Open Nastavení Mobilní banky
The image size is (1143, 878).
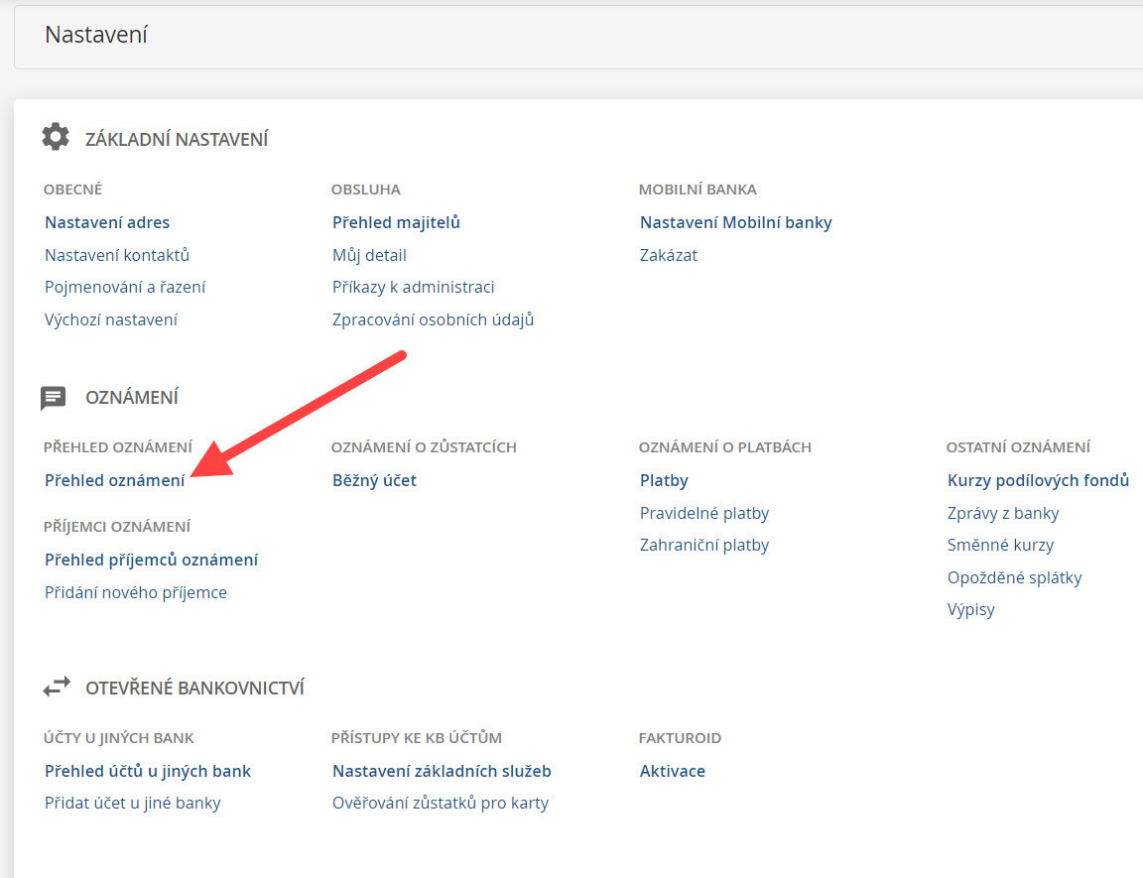coord(735,222)
